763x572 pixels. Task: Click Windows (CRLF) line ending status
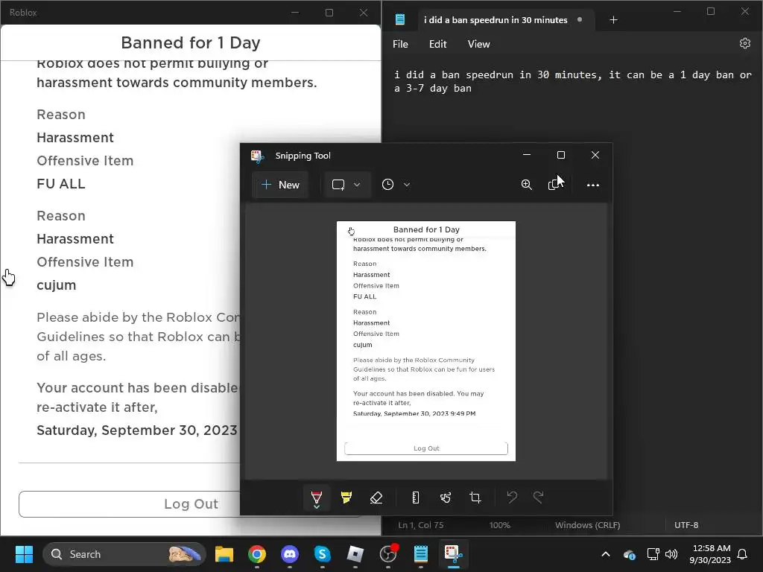587,525
